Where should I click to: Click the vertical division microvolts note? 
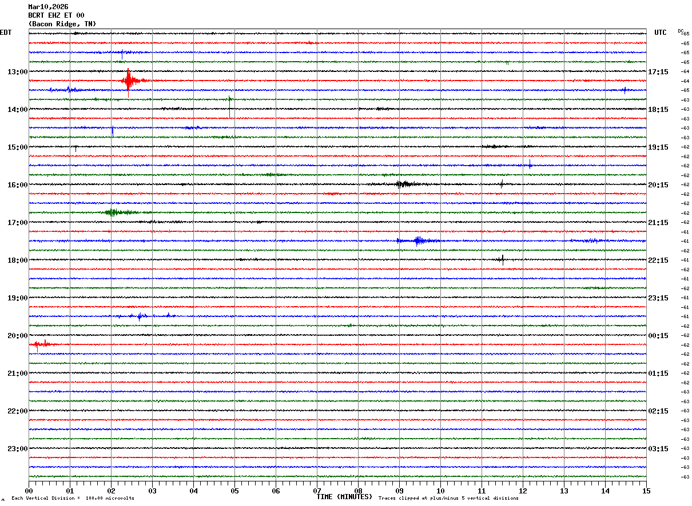click(x=73, y=498)
